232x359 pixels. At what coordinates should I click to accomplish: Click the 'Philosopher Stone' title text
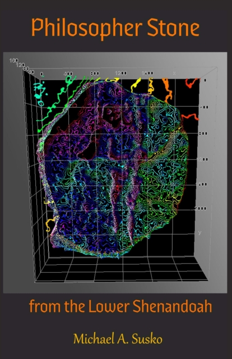[115, 29]
